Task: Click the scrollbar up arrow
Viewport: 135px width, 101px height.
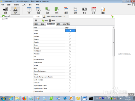Action: click(114, 27)
